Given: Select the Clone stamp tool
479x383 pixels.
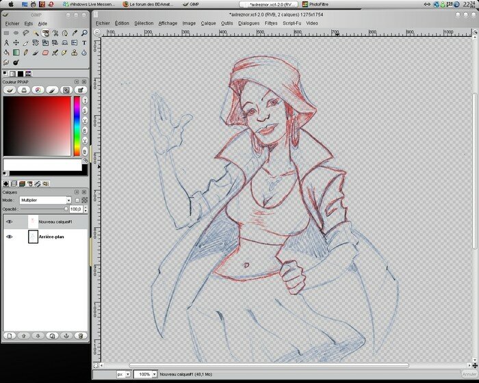Looking at the screenshot, I should [75, 53].
